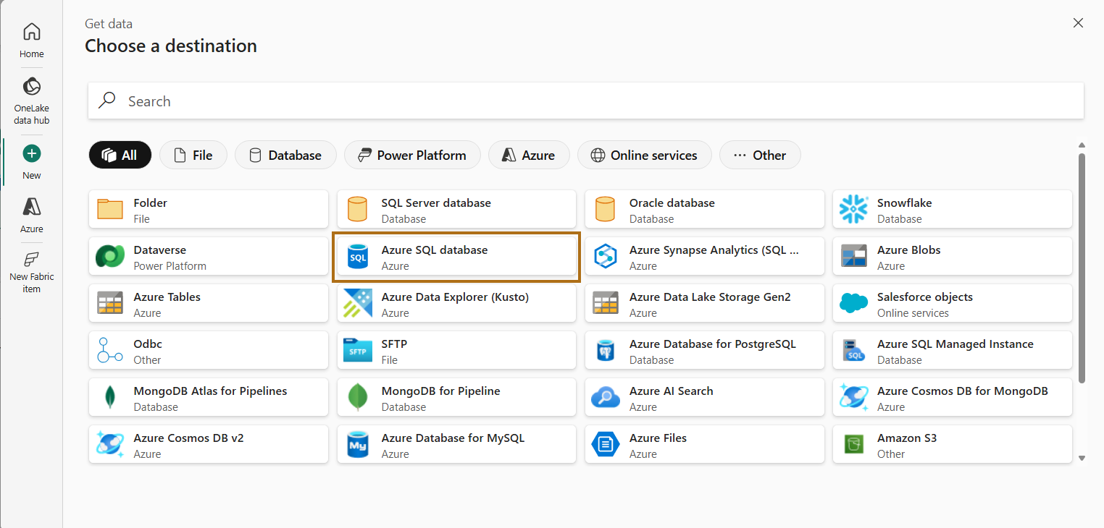The width and height of the screenshot is (1104, 528).
Task: Choose Azure Database for PostgreSQL icon
Action: [606, 351]
